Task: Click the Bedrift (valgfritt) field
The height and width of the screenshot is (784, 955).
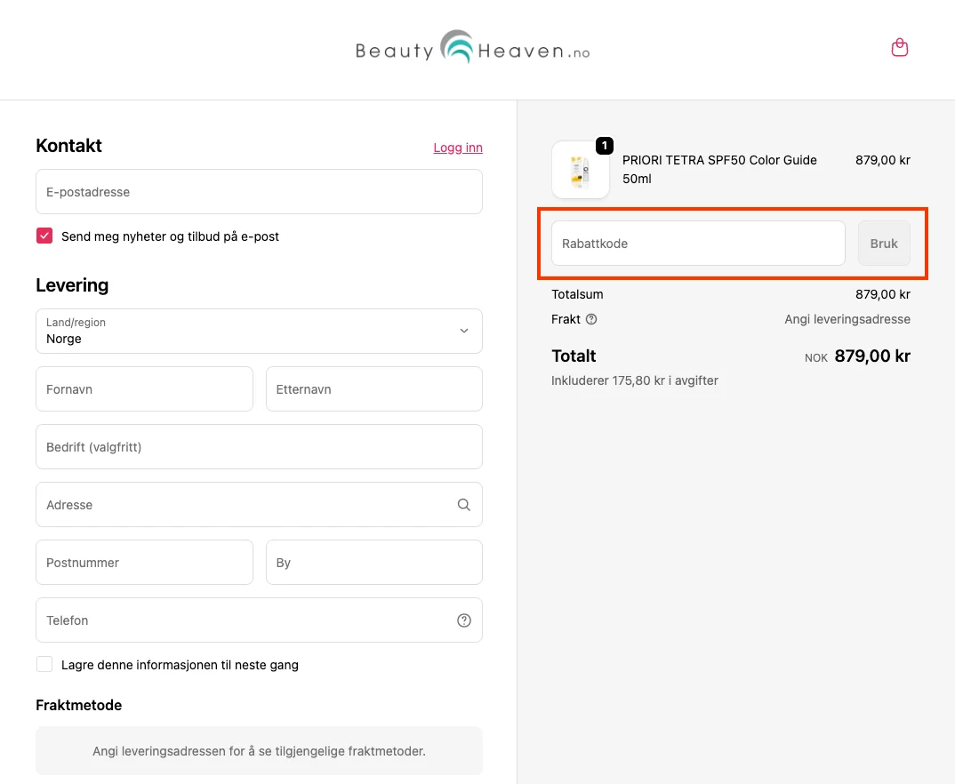Action: [259, 447]
